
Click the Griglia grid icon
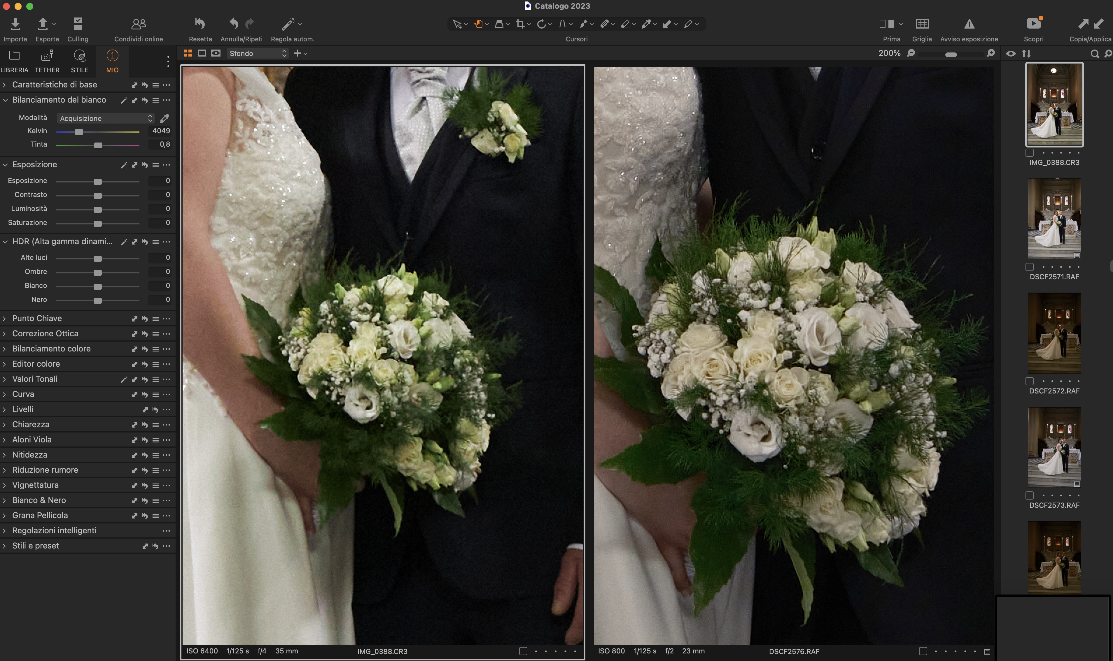(x=922, y=24)
